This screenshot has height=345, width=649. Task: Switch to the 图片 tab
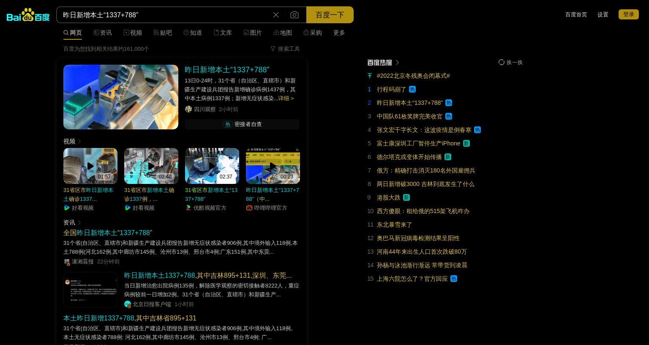pos(253,33)
